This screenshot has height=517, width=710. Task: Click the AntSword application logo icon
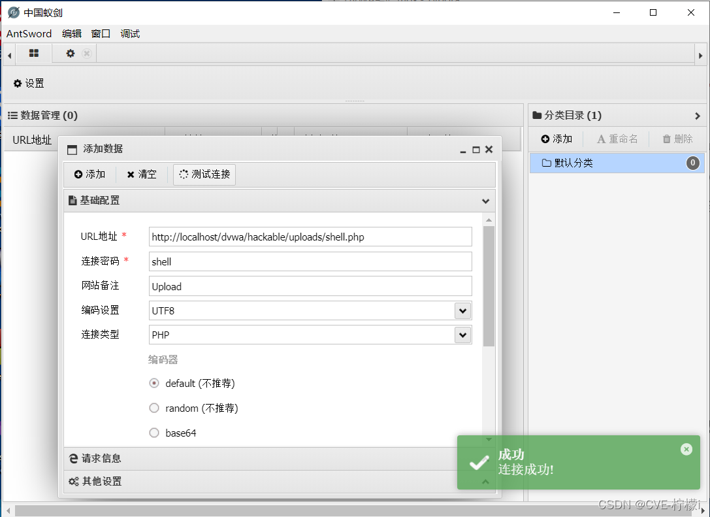[x=14, y=12]
